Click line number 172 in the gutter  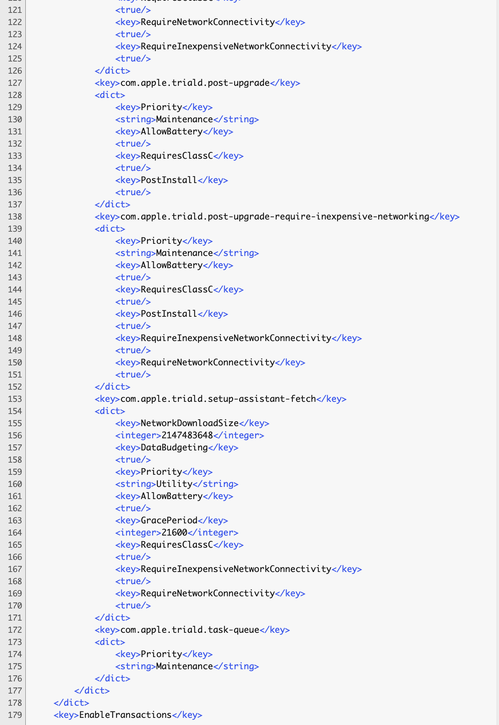(x=15, y=630)
